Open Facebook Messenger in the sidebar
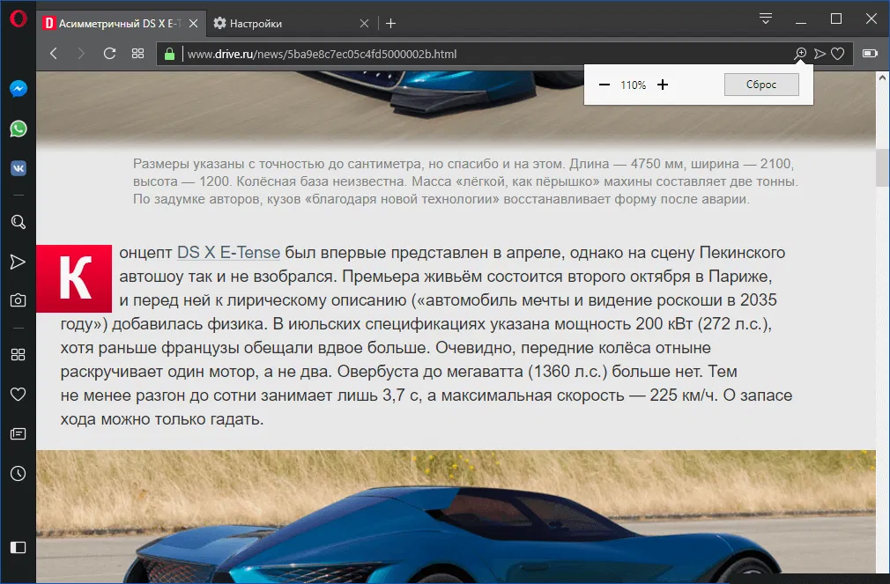 19,89
